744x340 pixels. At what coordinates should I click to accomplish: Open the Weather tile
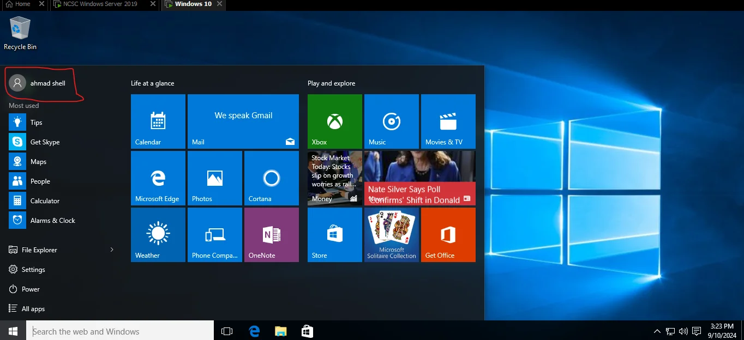point(158,235)
